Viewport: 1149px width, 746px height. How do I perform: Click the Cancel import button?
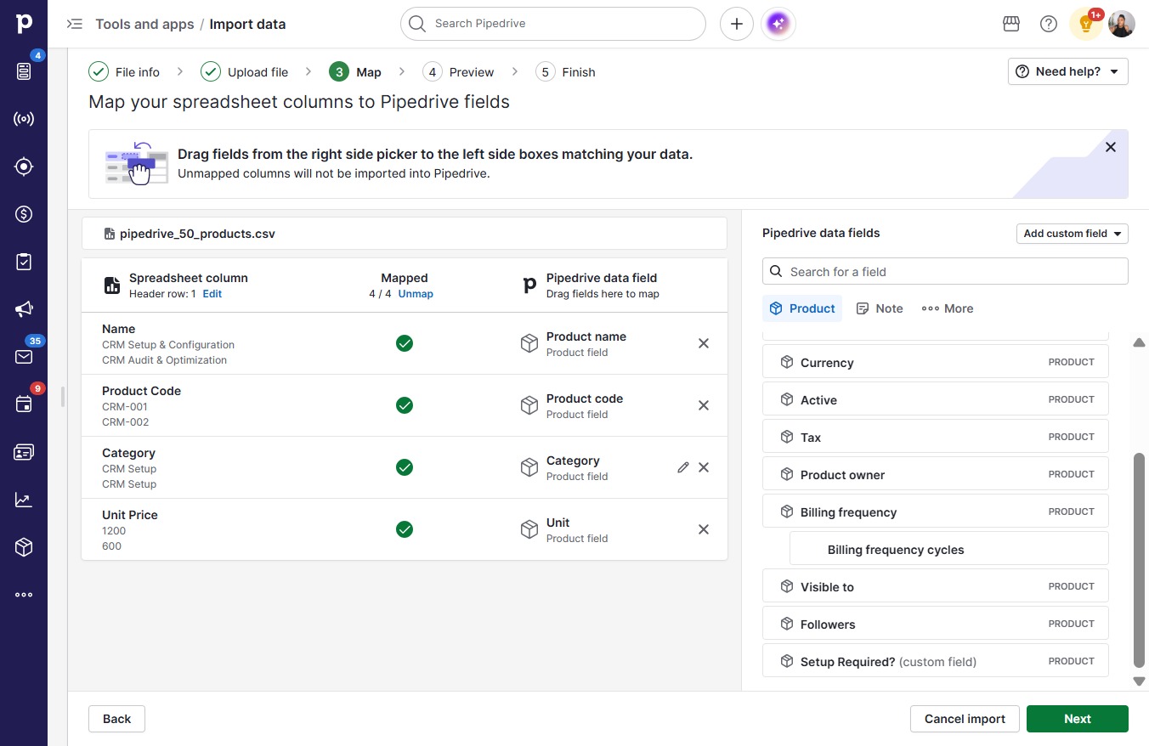coord(965,719)
